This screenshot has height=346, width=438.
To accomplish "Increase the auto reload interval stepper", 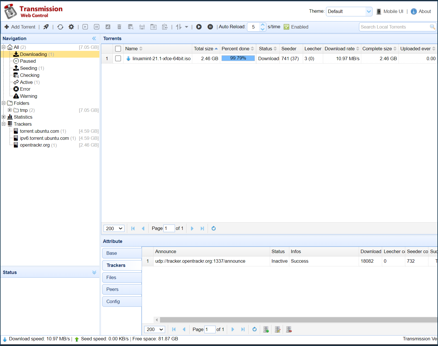I will tap(263, 25).
